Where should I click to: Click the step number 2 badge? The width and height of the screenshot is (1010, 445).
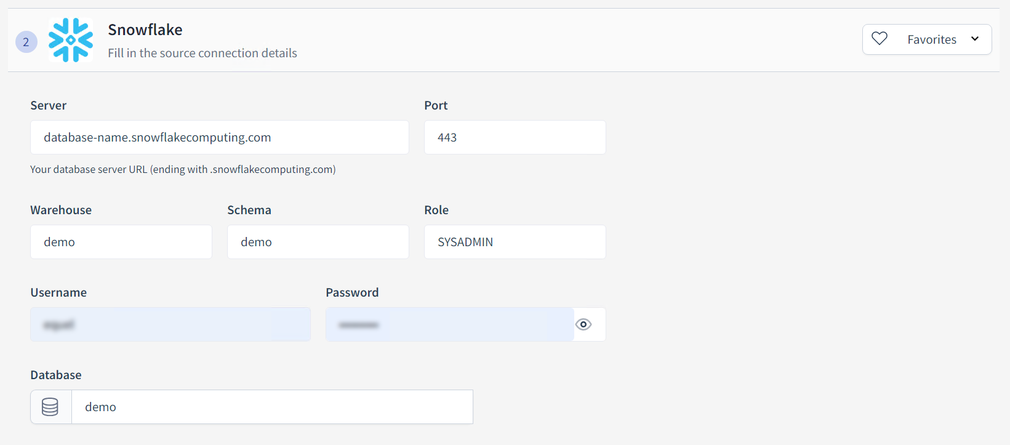coord(26,42)
